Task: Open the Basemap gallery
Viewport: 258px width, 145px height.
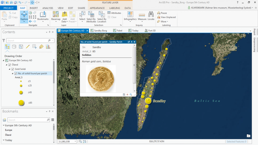Action: click(56, 17)
